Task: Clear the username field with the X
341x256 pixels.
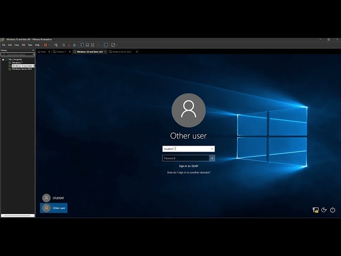Action: (212, 149)
